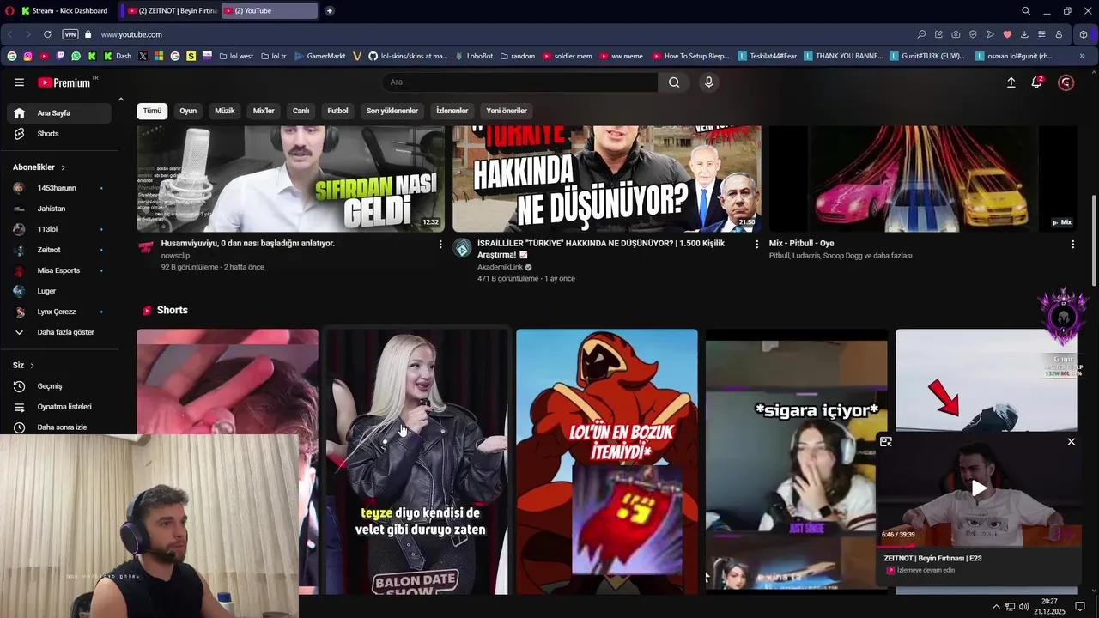
Task: Open the GitHub lol-skins bookmark
Action: point(408,56)
